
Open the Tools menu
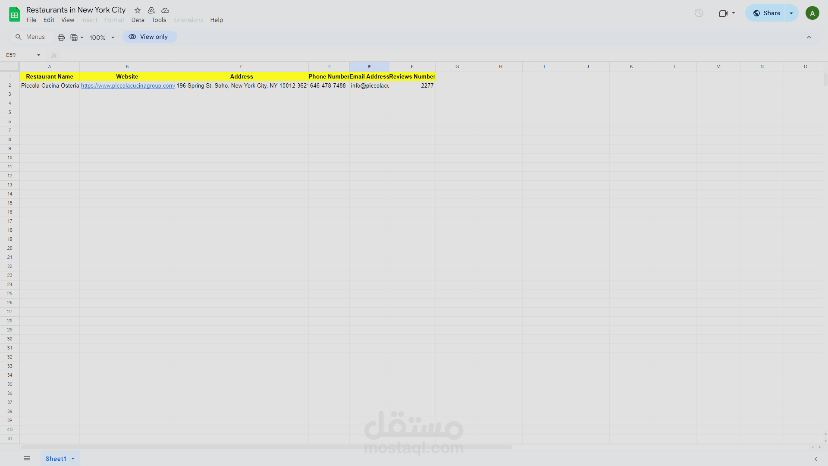pos(159,20)
